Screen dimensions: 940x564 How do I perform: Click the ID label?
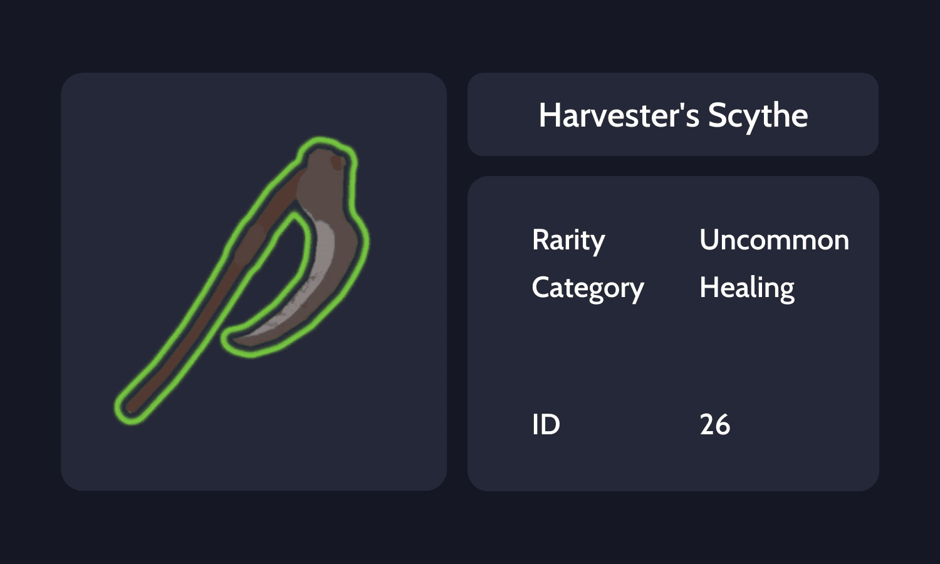(544, 424)
